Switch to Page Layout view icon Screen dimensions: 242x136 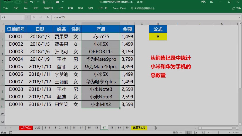(196, 132)
